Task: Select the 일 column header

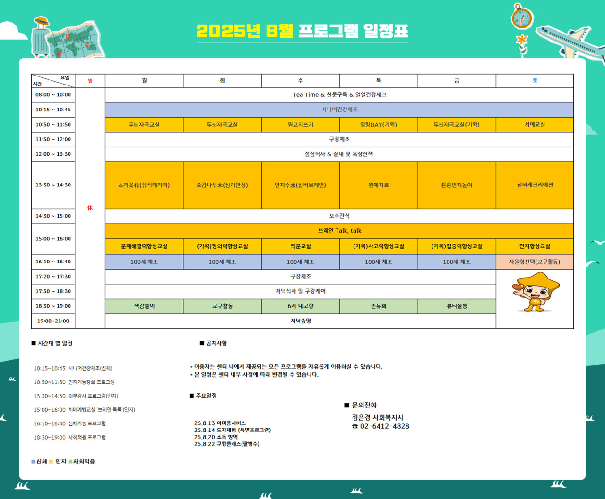Action: point(90,81)
